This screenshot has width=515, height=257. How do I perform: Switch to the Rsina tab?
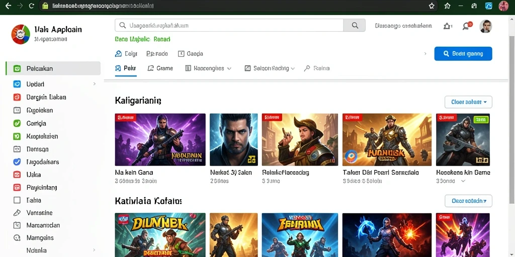[x=317, y=68]
